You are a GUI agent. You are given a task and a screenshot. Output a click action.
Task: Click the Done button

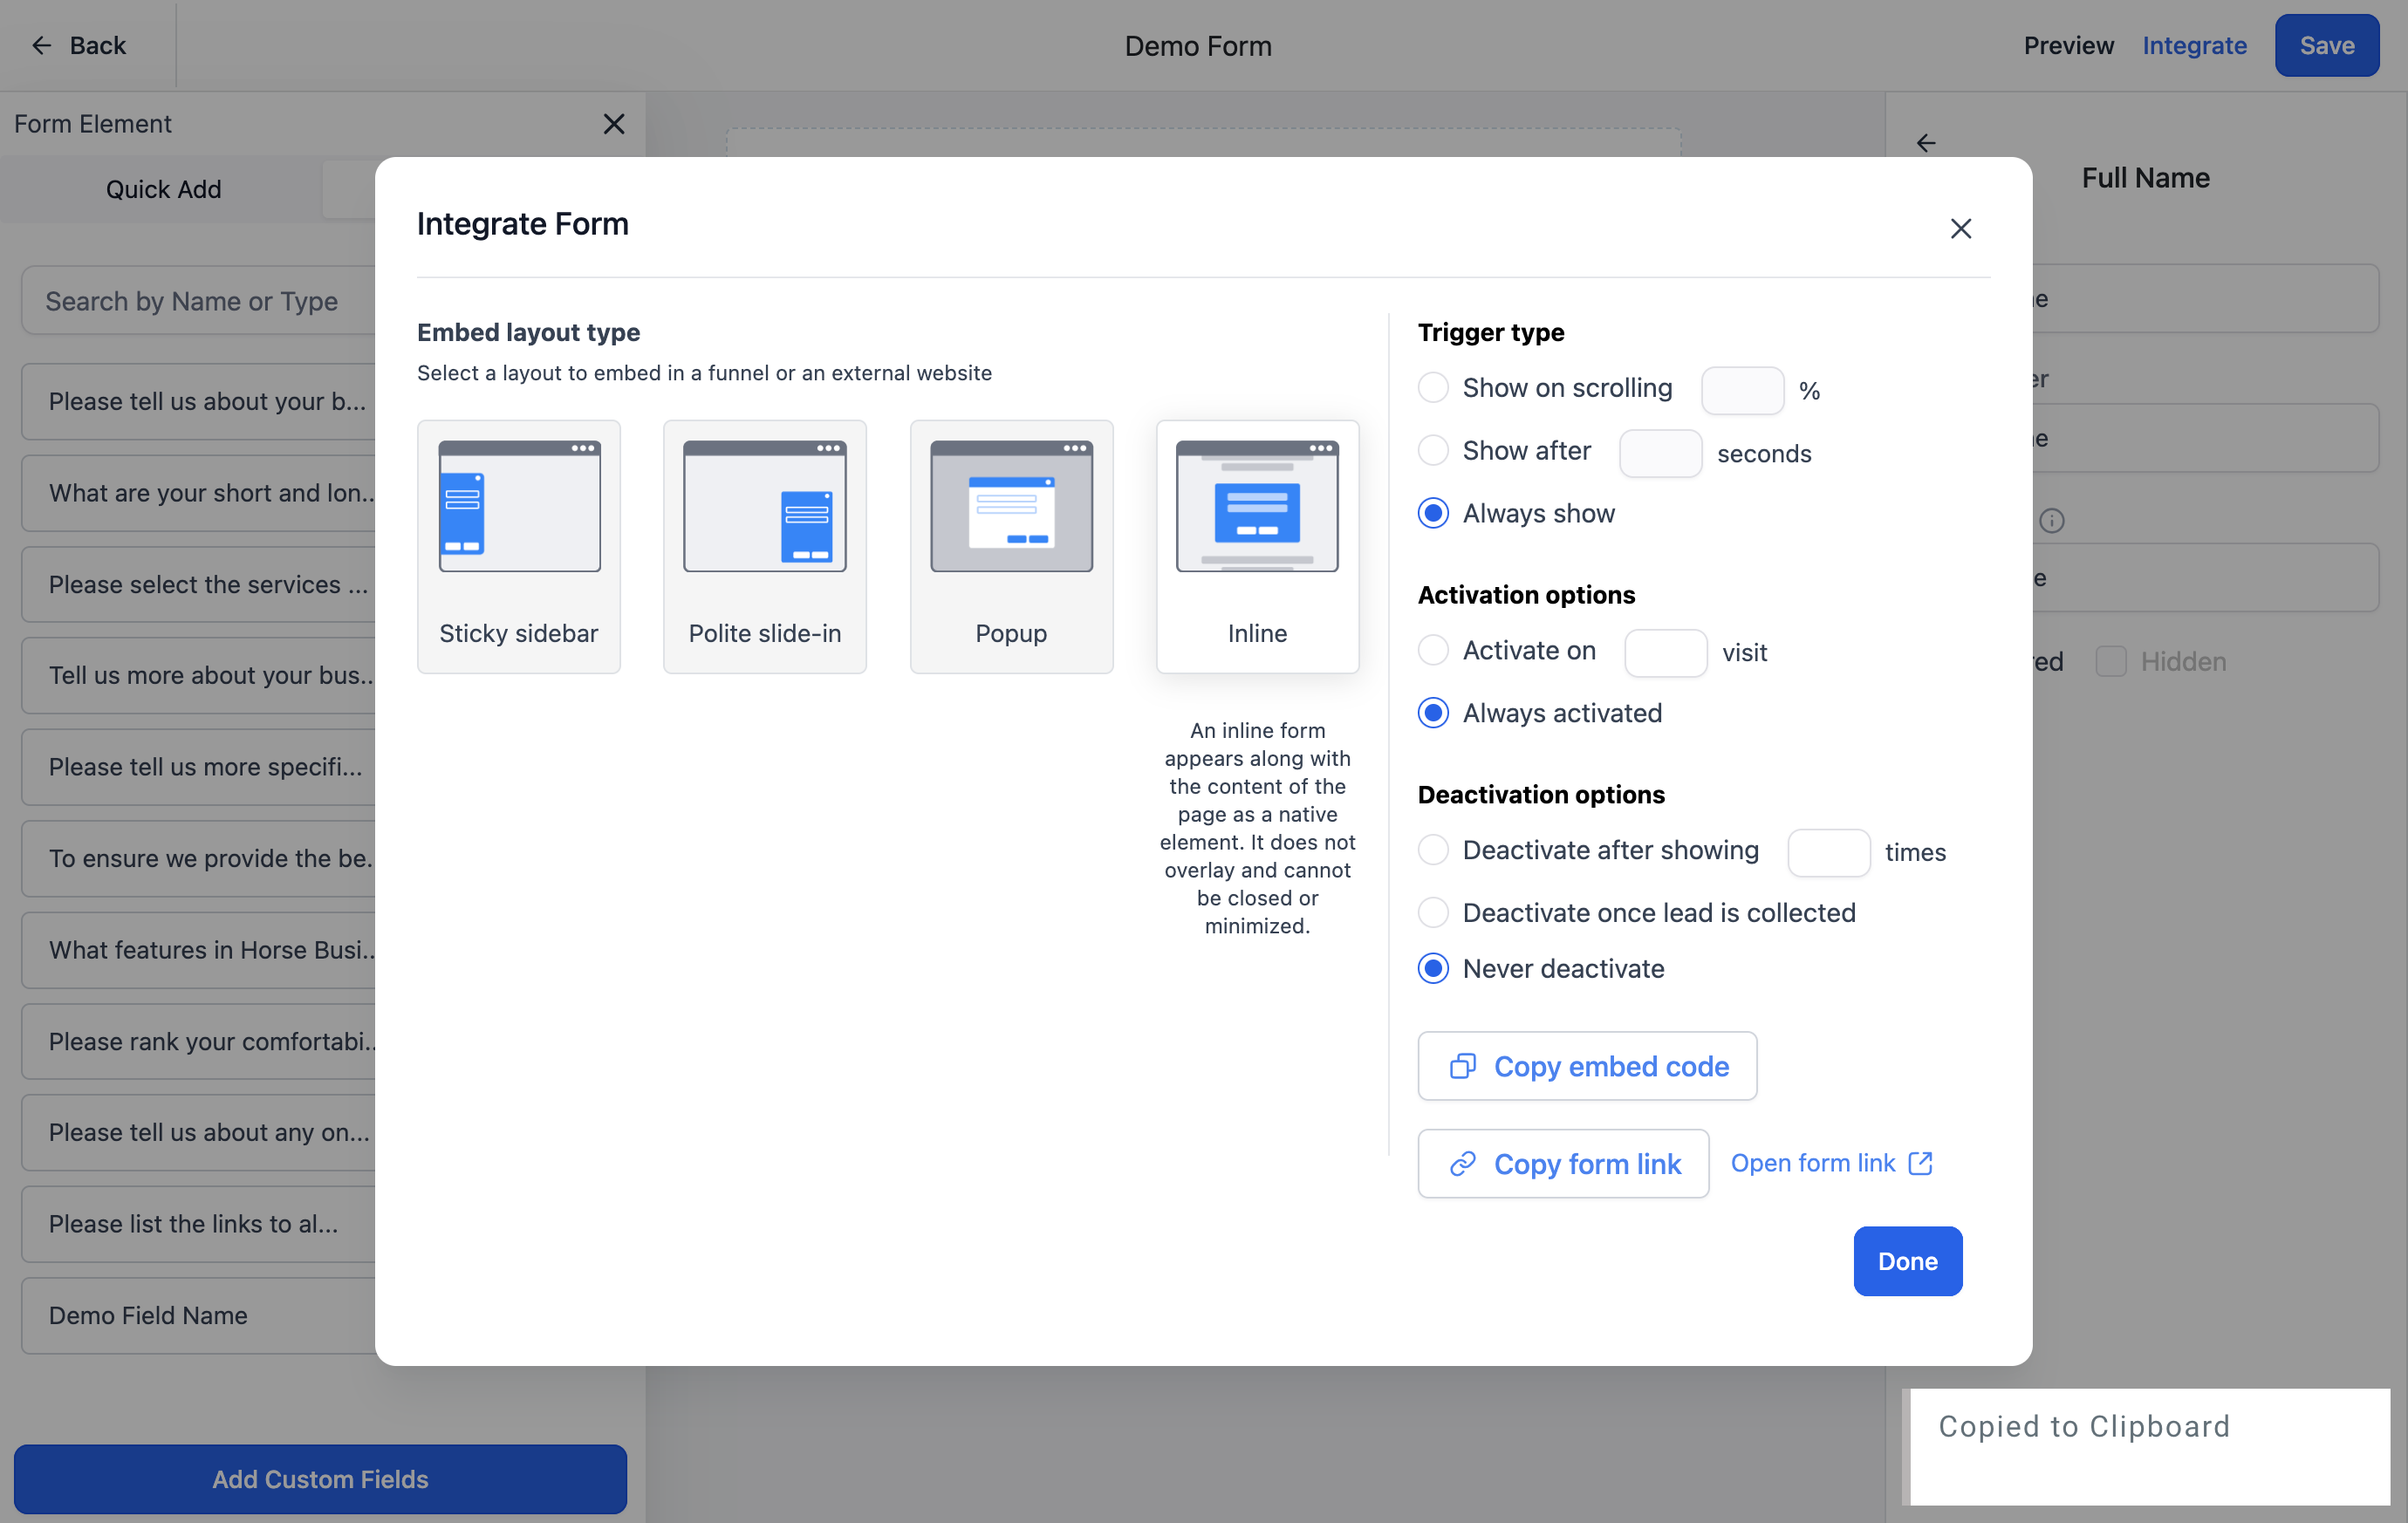1907,1261
